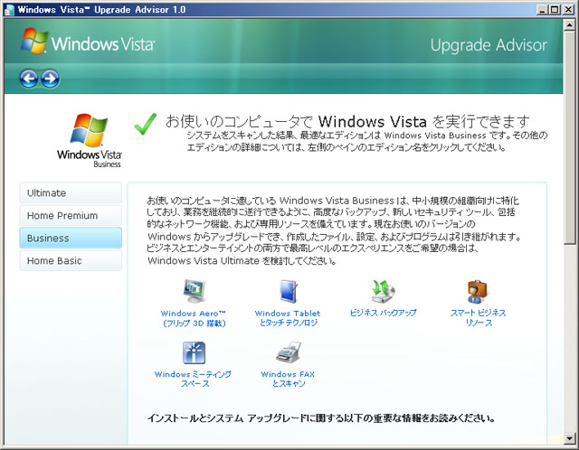This screenshot has height=450, width=579.
Task: Select the Ultimate edition tab
Action: 71,192
